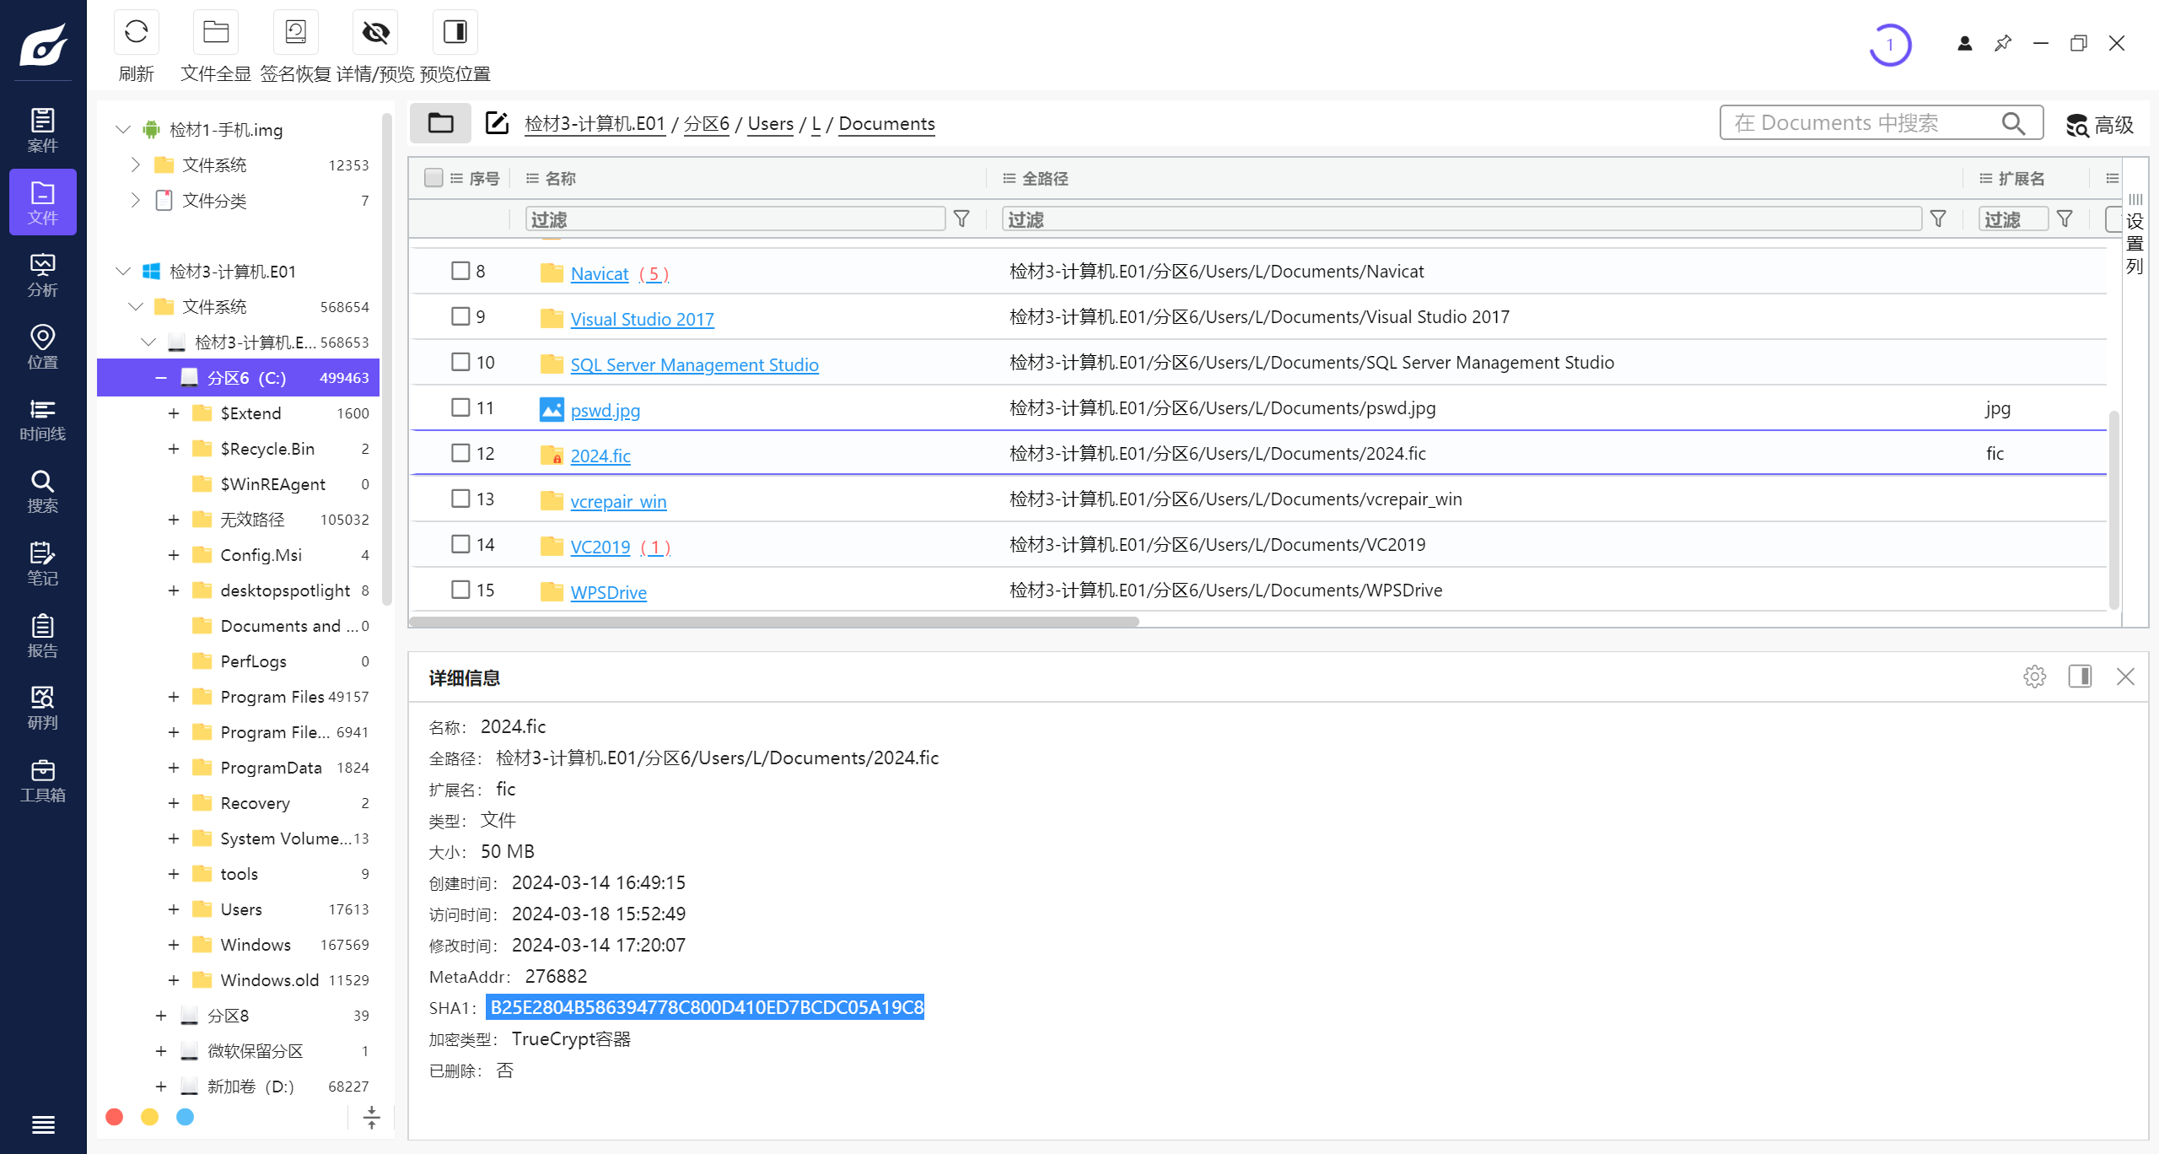Check the box for row 12 2024.fic
The height and width of the screenshot is (1154, 2159).
[460, 453]
